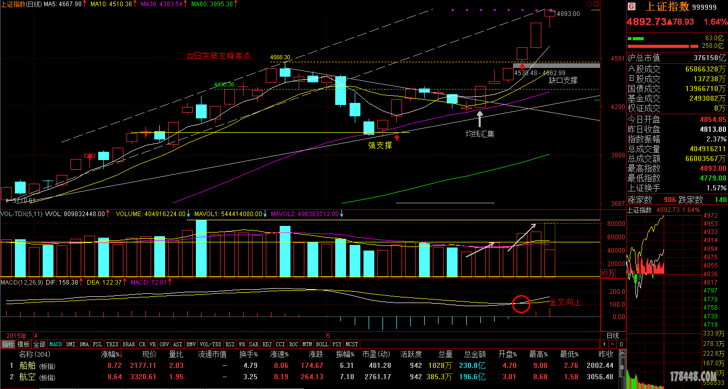Switch to the OBV indicator tab

click(164, 344)
